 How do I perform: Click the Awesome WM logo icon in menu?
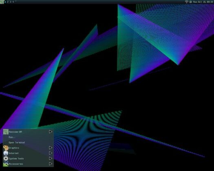click(x=6, y=132)
